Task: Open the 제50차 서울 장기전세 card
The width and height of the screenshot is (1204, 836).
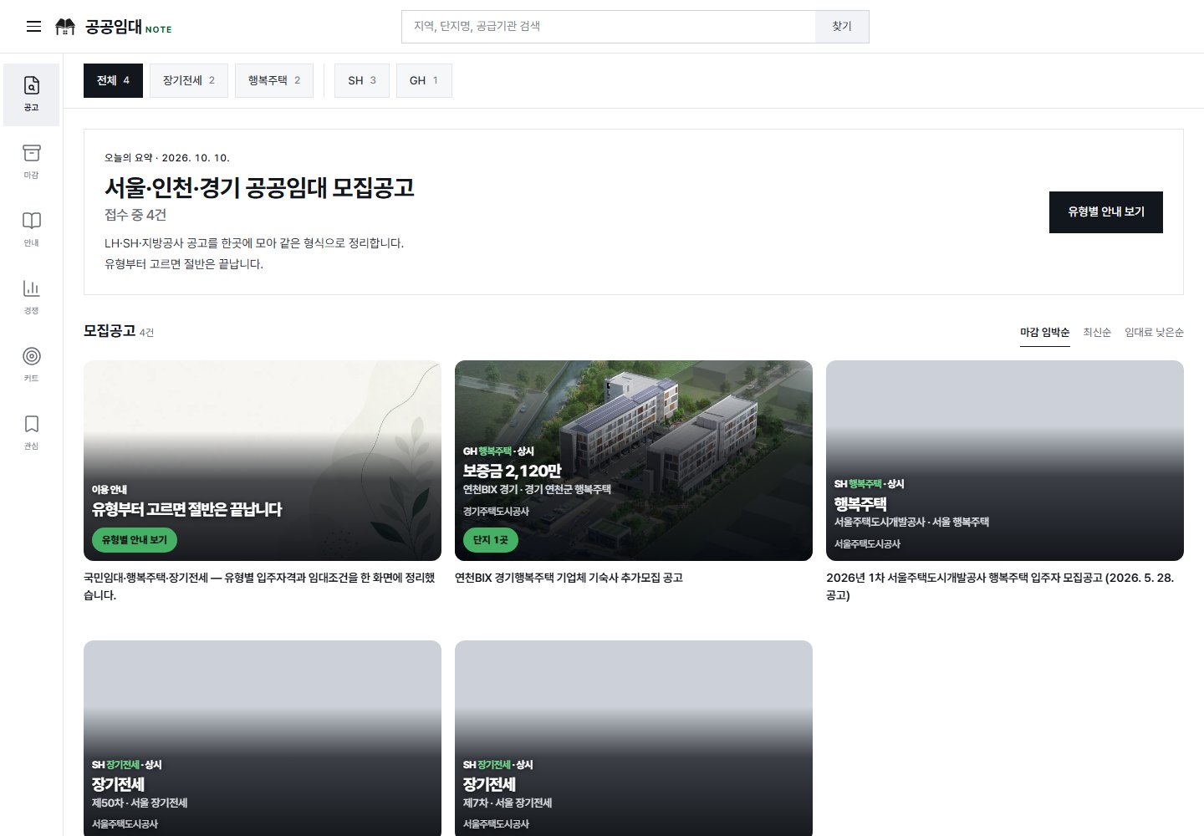Action: pyautogui.click(x=263, y=738)
